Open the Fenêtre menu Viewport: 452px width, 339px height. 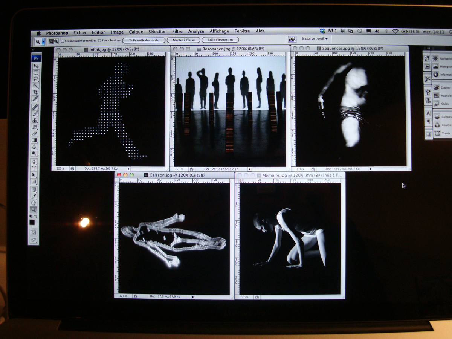(242, 31)
